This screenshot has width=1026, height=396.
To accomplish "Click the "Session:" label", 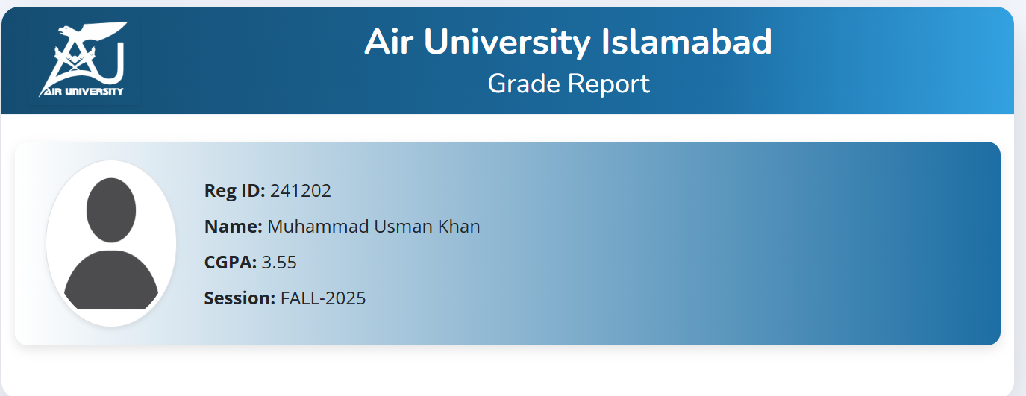I will click(x=240, y=298).
